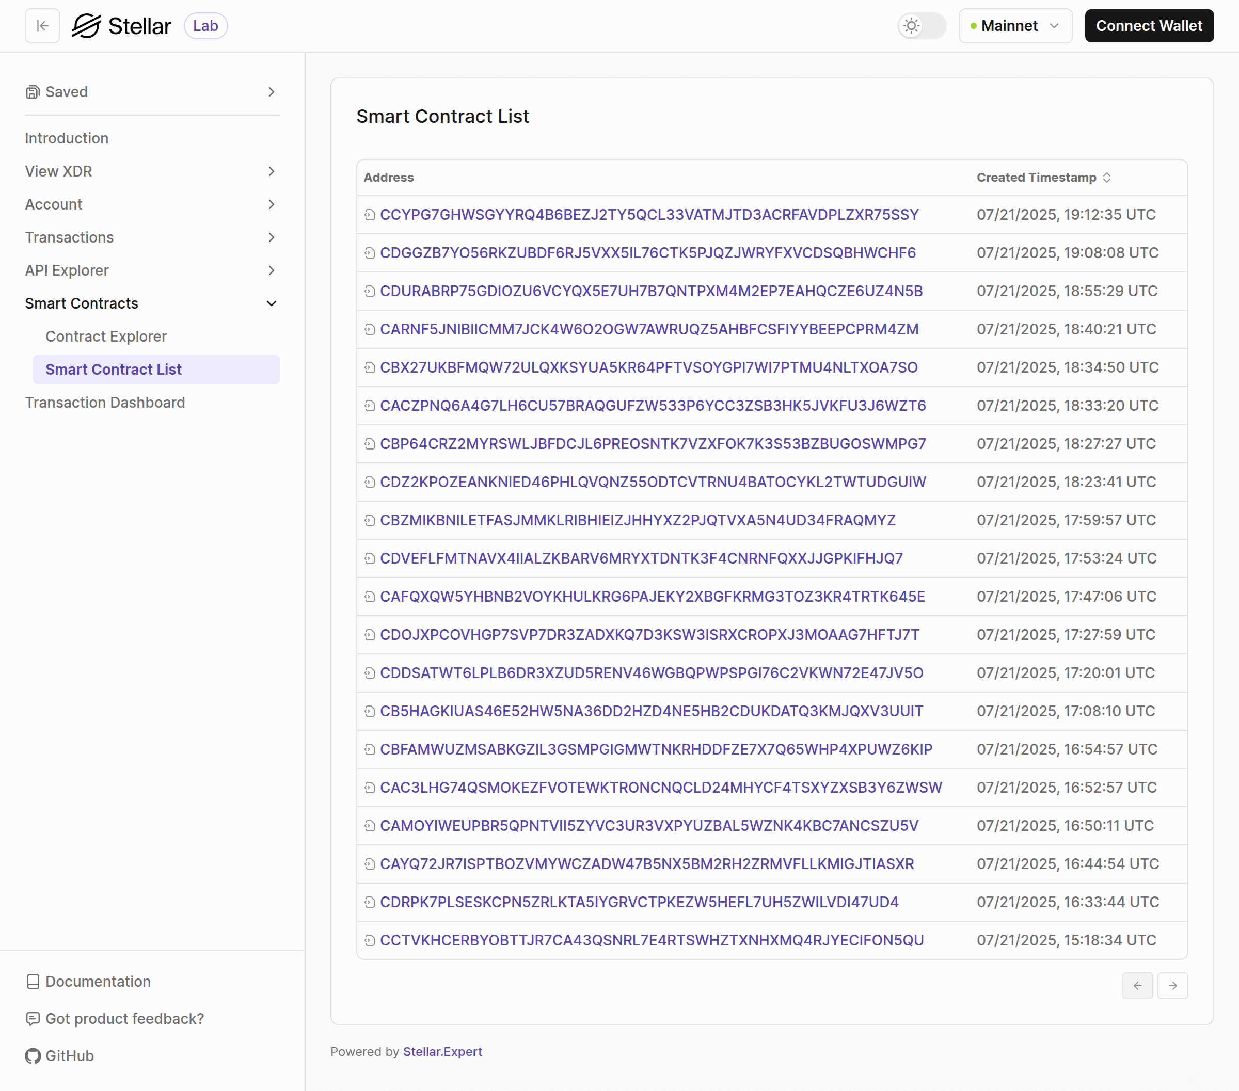The height and width of the screenshot is (1091, 1239).
Task: Open the Stellar.Expert link
Action: click(442, 1052)
